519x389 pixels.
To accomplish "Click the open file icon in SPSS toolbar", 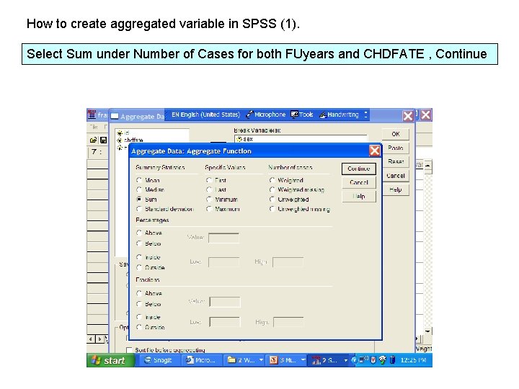I will click(x=93, y=140).
